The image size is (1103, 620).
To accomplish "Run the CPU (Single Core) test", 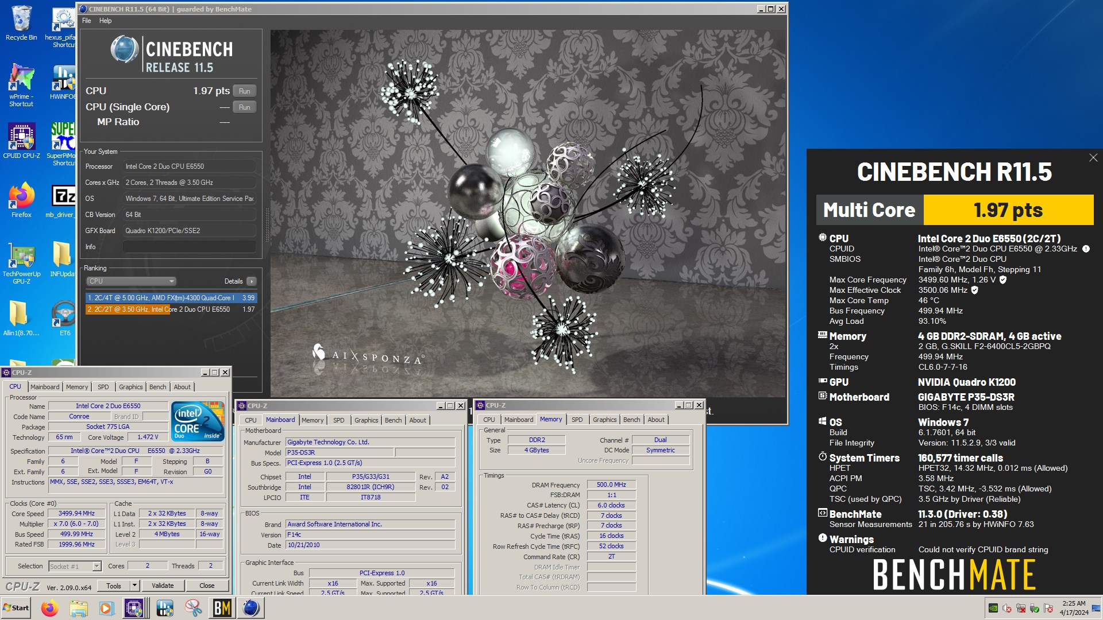I will (245, 107).
